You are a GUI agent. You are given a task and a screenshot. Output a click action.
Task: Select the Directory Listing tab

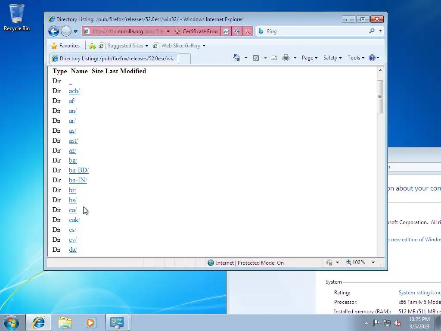coord(114,59)
